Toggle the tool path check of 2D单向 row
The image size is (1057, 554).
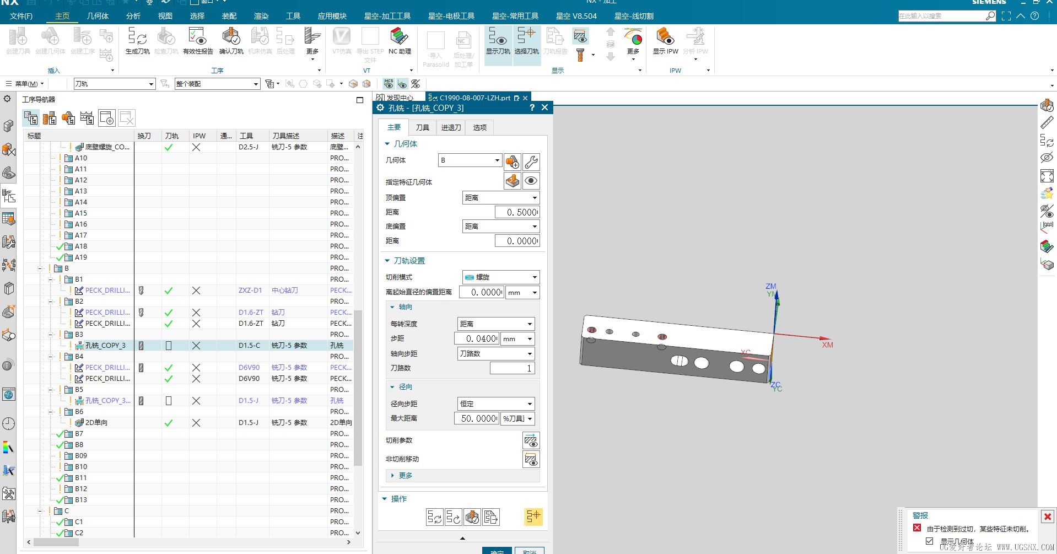169,423
